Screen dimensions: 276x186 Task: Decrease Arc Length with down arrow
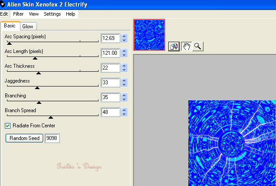coord(124,55)
